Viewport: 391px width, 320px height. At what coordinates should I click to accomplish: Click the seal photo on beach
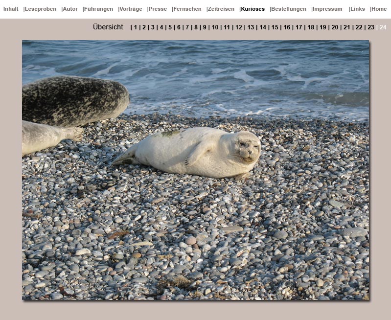click(195, 170)
